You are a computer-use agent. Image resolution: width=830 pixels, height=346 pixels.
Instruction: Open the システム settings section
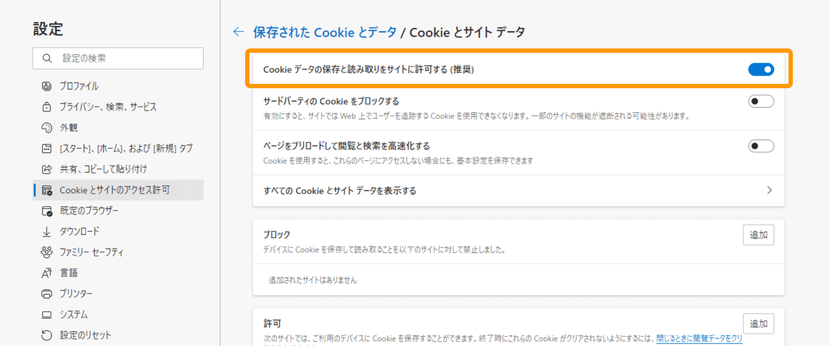pos(74,314)
